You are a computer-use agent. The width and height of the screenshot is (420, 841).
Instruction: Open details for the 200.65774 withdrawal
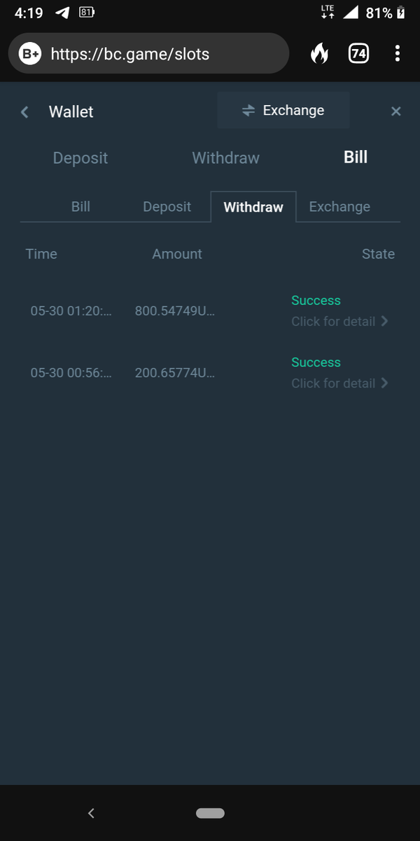[339, 383]
